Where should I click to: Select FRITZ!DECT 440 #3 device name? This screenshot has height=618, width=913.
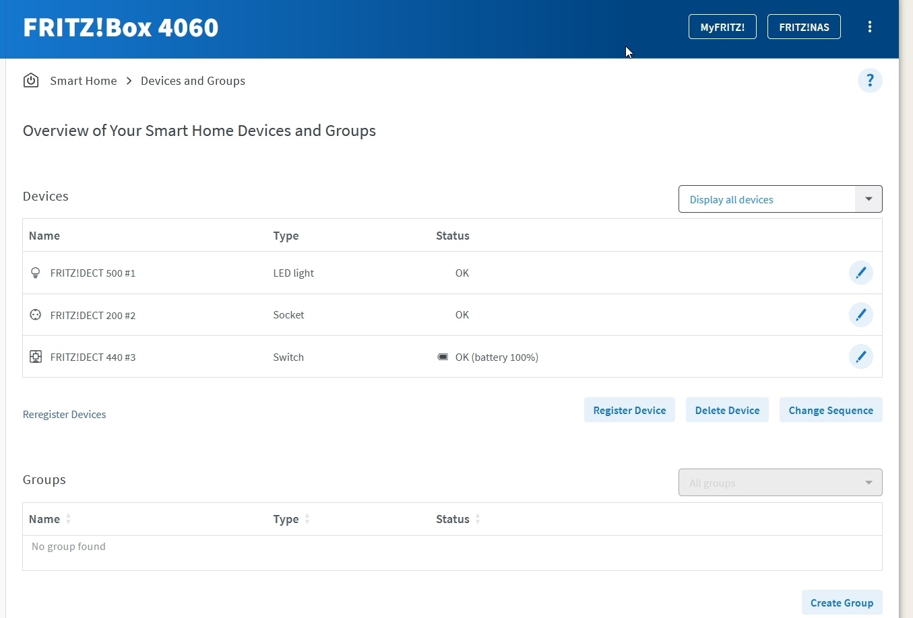click(93, 357)
